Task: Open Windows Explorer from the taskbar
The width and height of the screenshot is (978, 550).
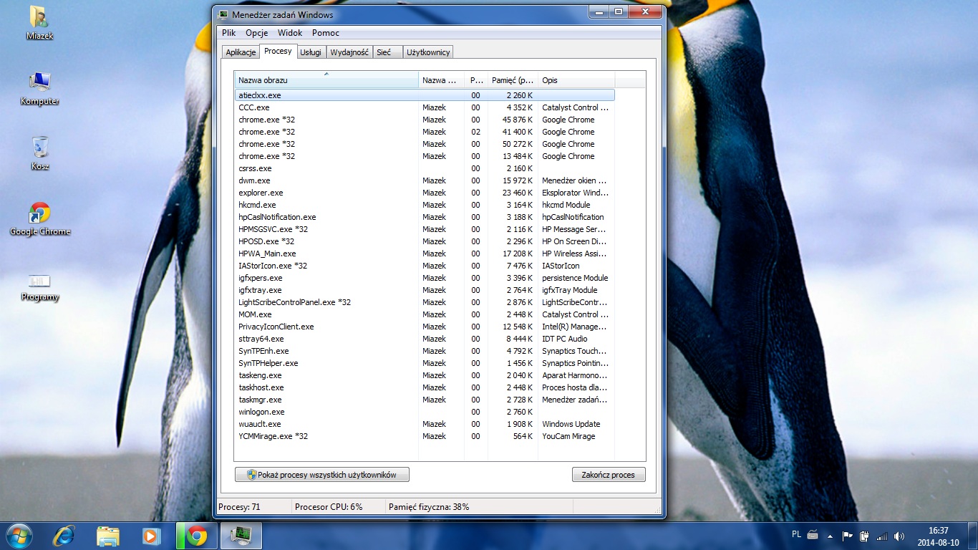Action: (x=108, y=535)
